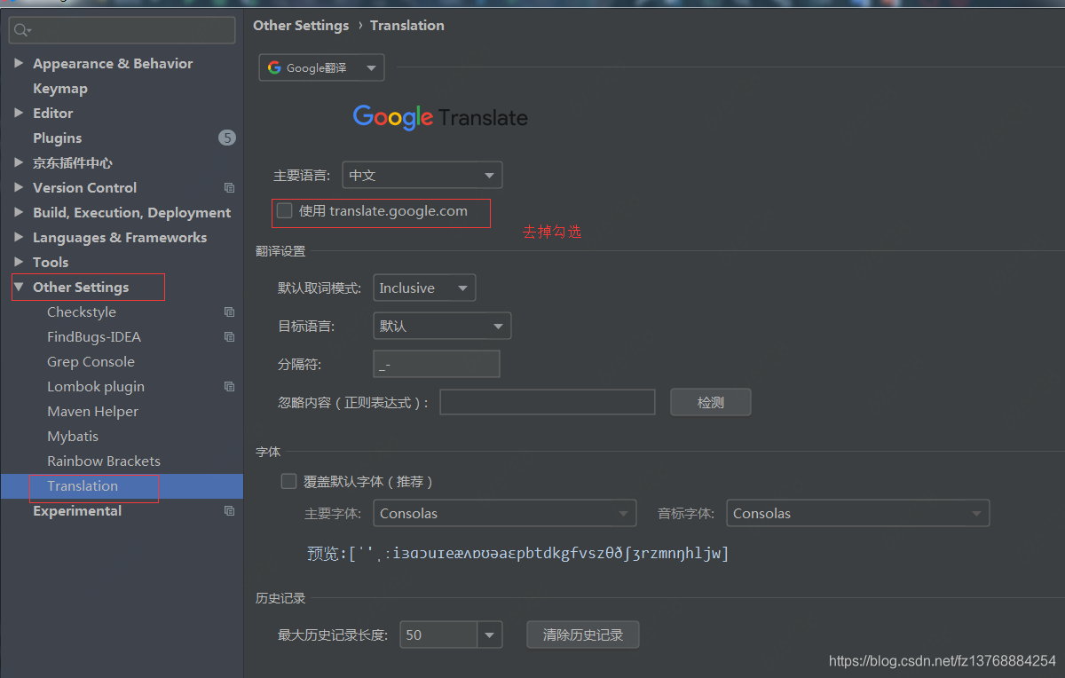
Task: Click the project-level icon beside Version Control
Action: pos(229,188)
